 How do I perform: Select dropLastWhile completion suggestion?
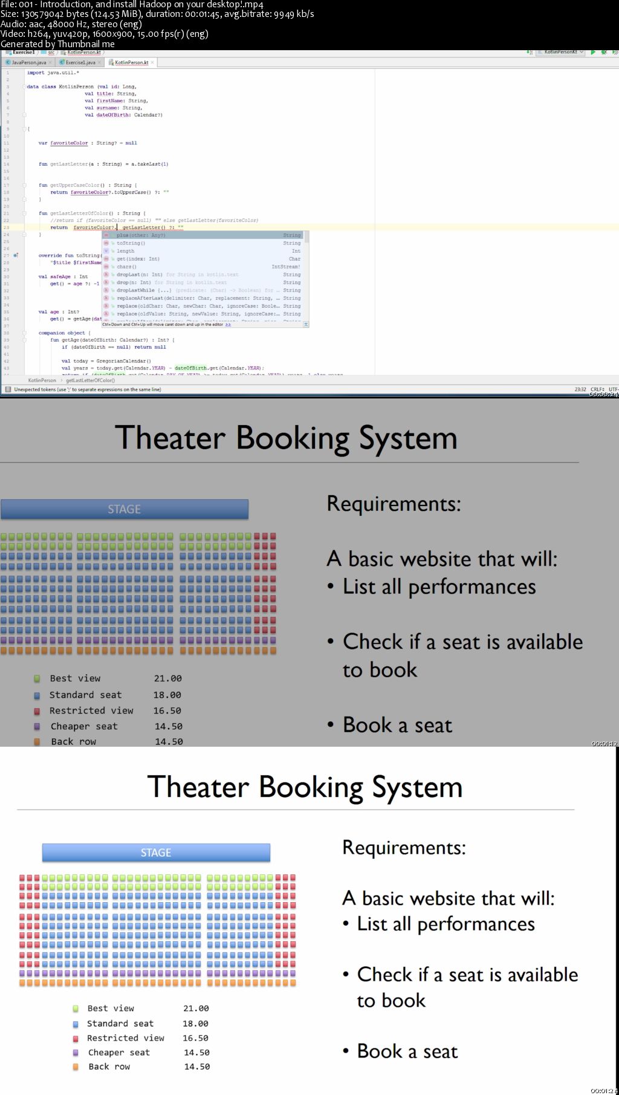[x=203, y=290]
